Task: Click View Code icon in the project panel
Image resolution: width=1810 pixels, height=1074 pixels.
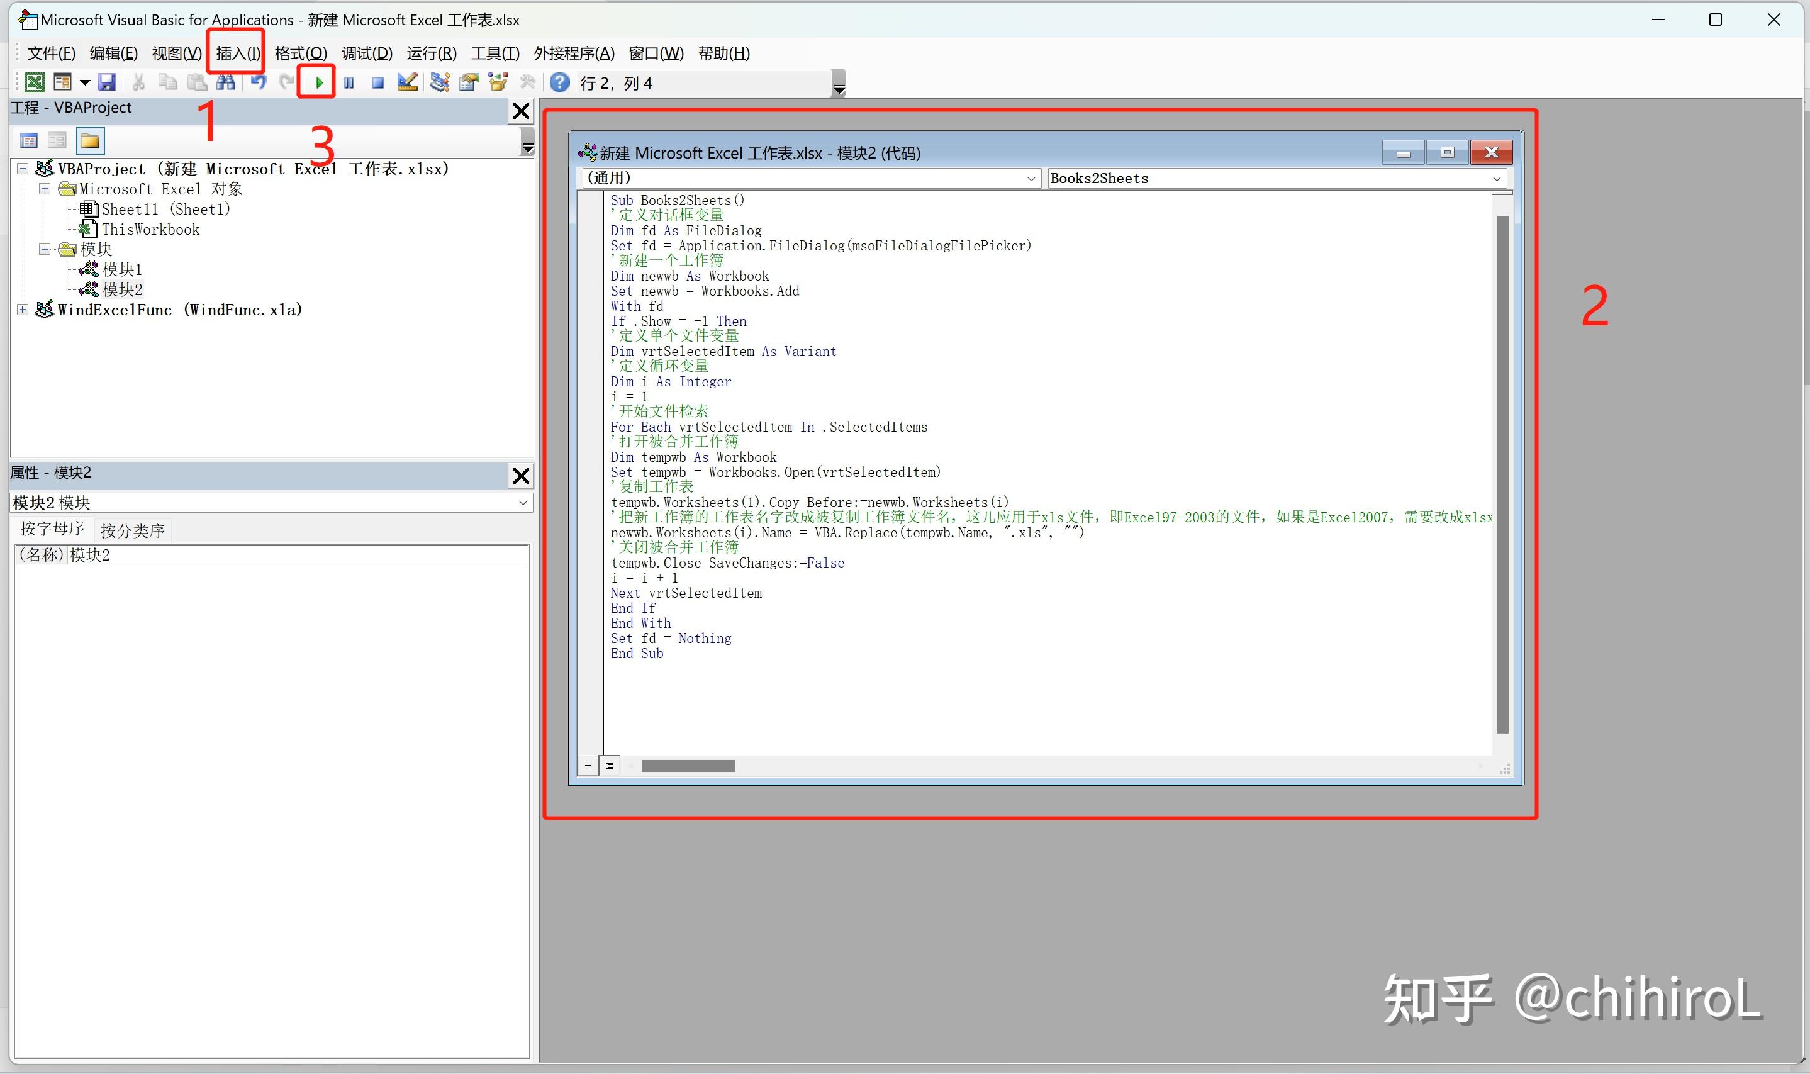Action: (29, 140)
